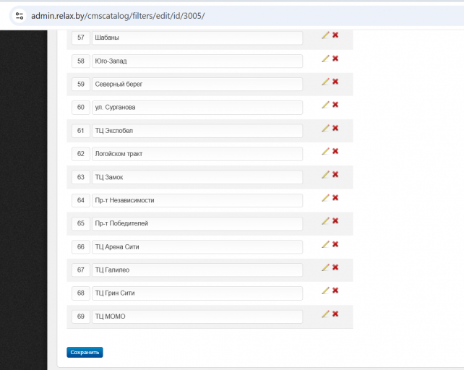Focus the ТЦ МОМО name field
Image resolution: width=464 pixels, height=370 pixels.
[x=197, y=317]
